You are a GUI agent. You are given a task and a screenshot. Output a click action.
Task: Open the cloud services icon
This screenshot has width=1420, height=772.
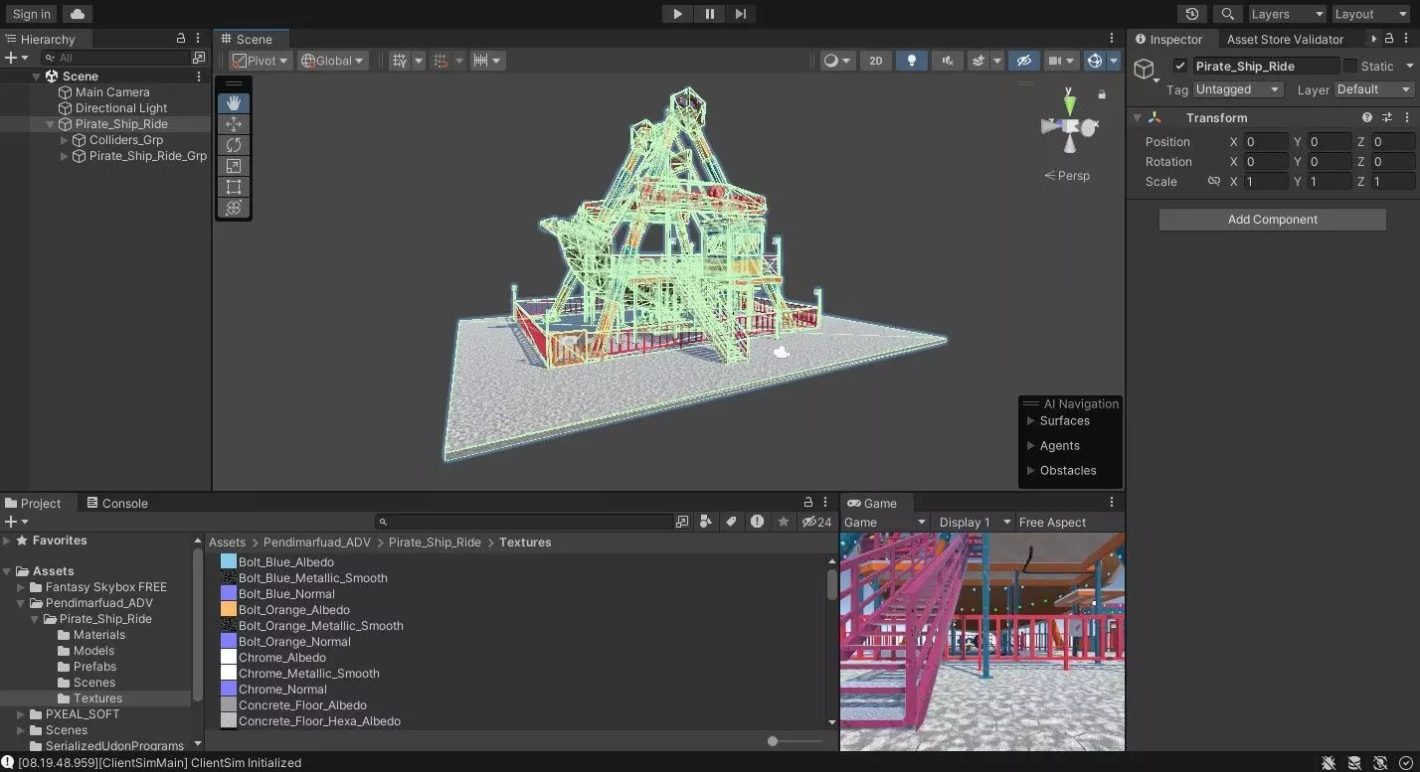[x=78, y=14]
